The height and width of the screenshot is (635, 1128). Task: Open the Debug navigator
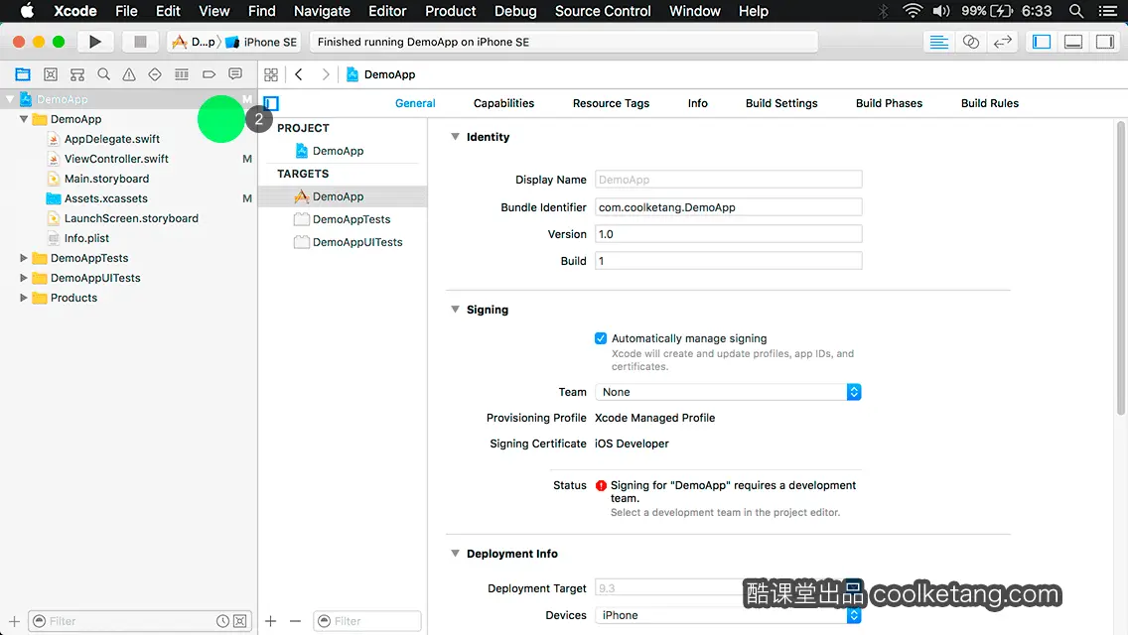pos(182,74)
